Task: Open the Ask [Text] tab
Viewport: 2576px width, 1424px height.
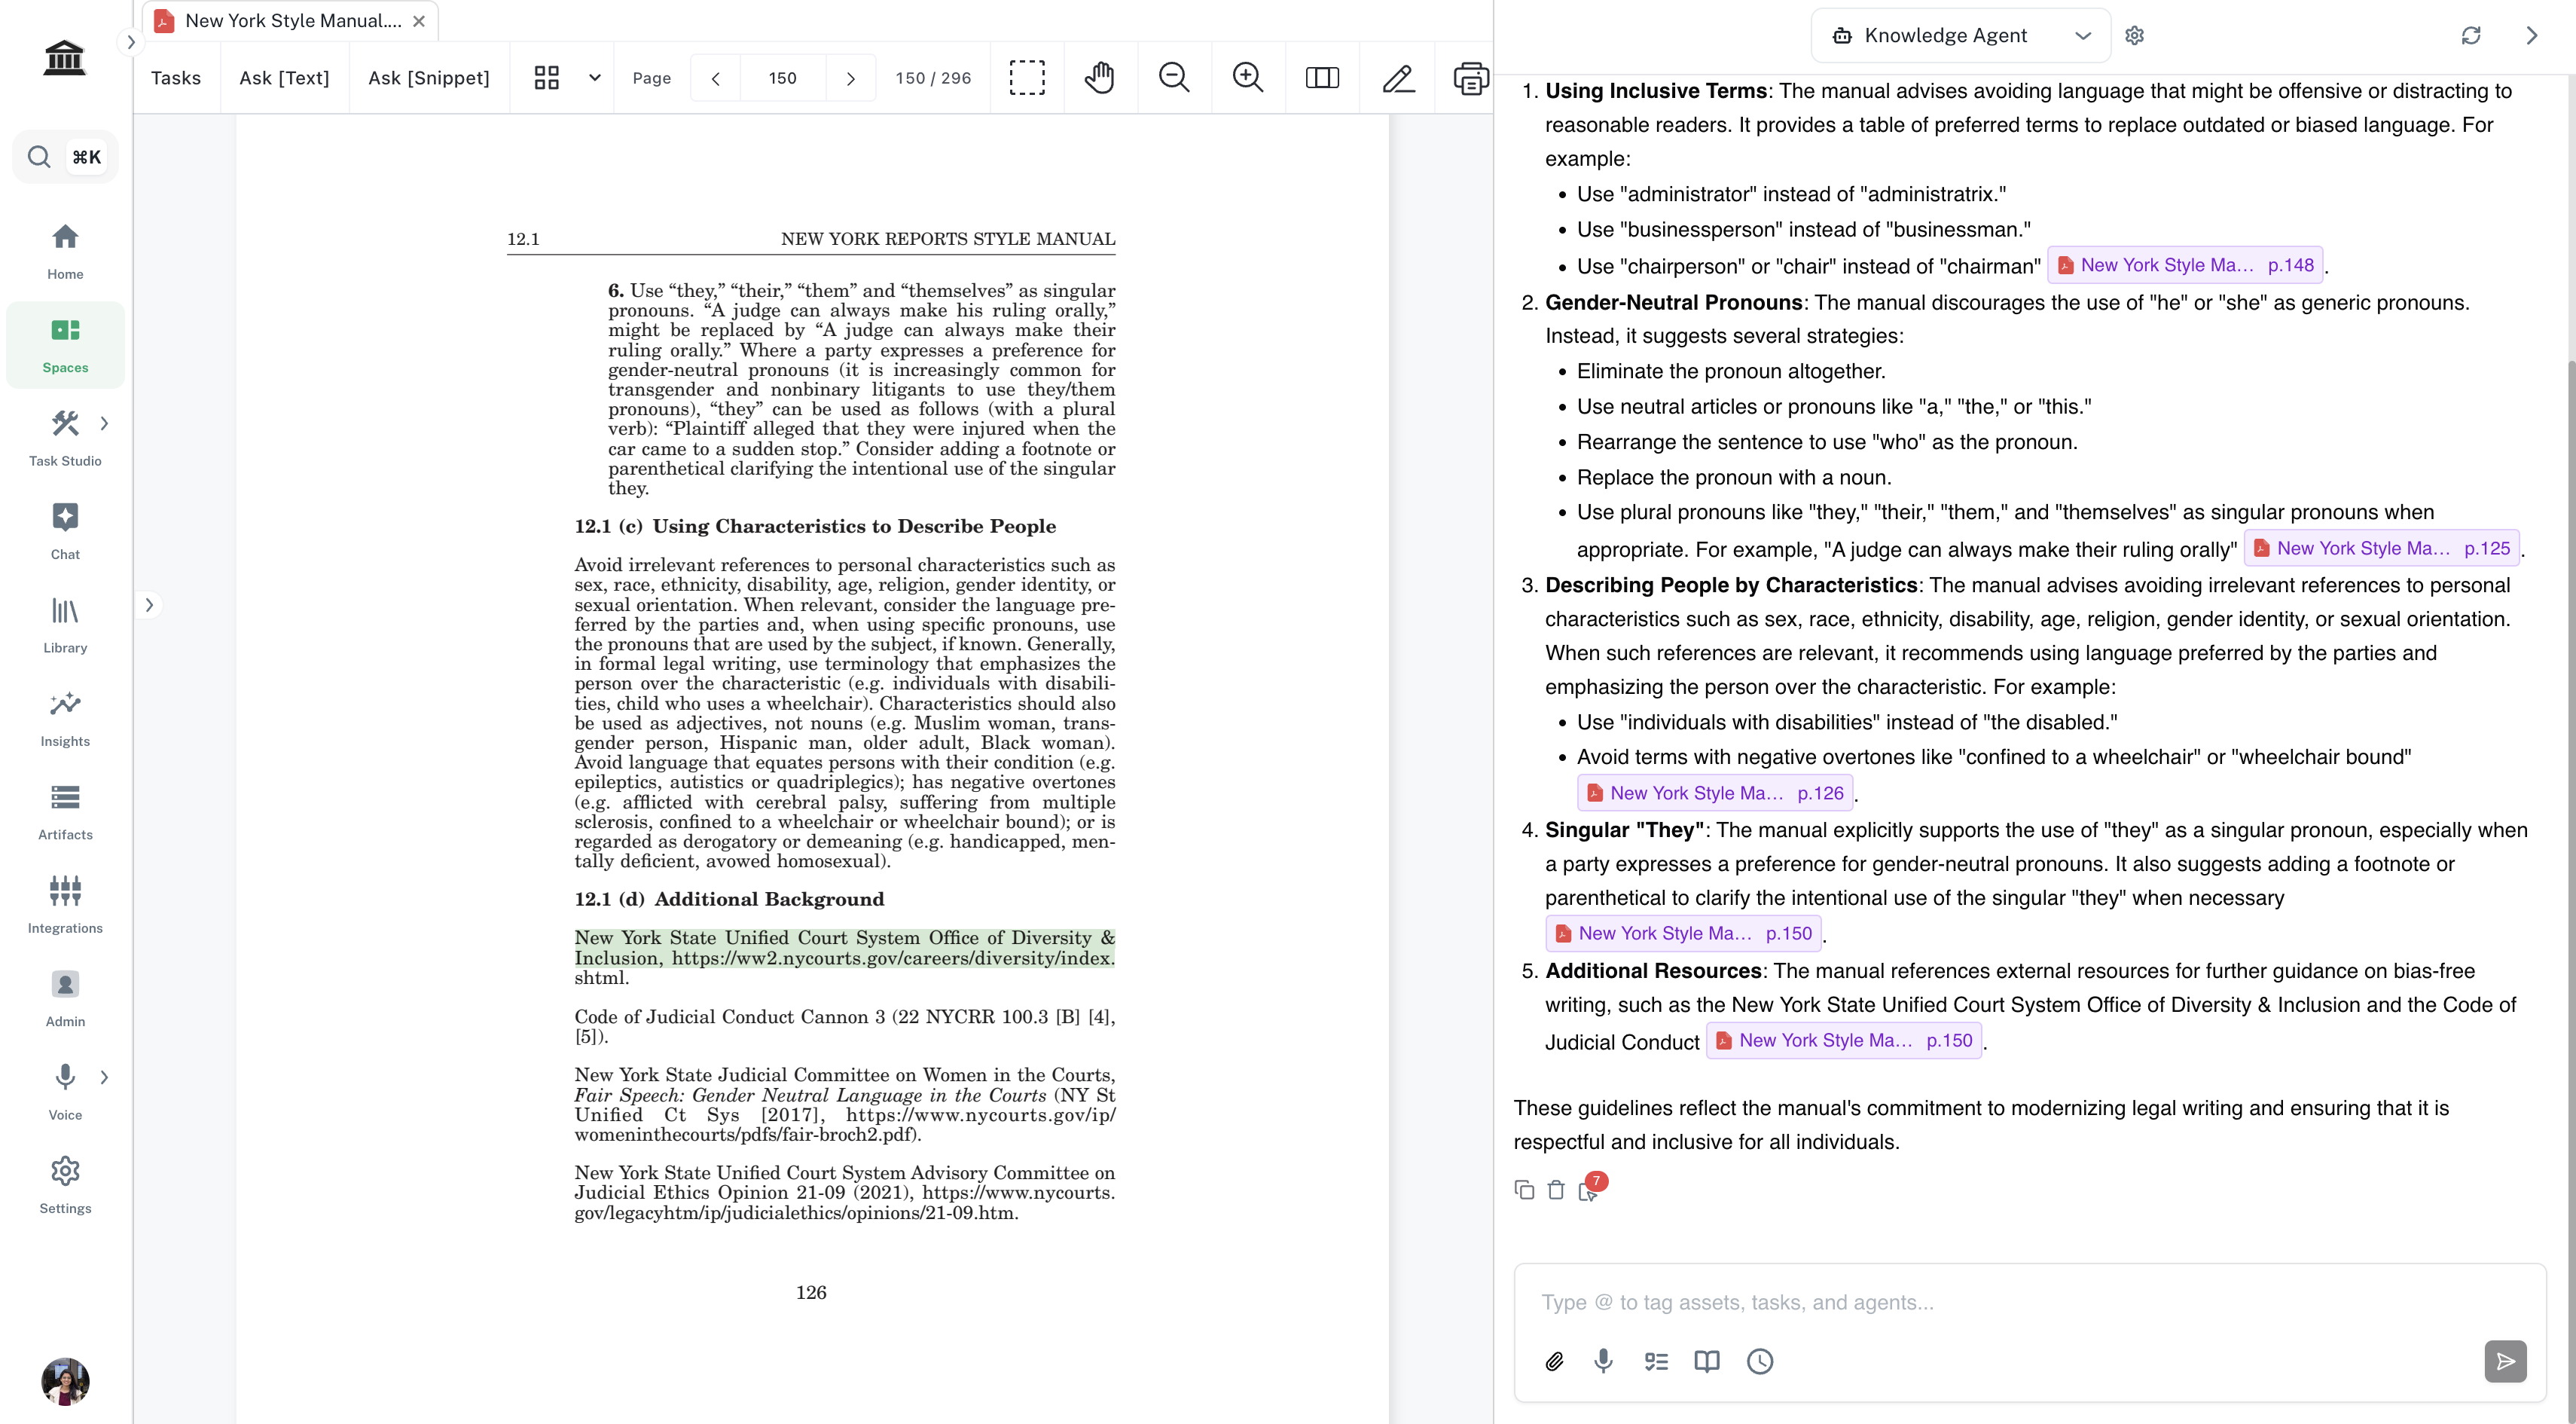Action: pyautogui.click(x=284, y=77)
